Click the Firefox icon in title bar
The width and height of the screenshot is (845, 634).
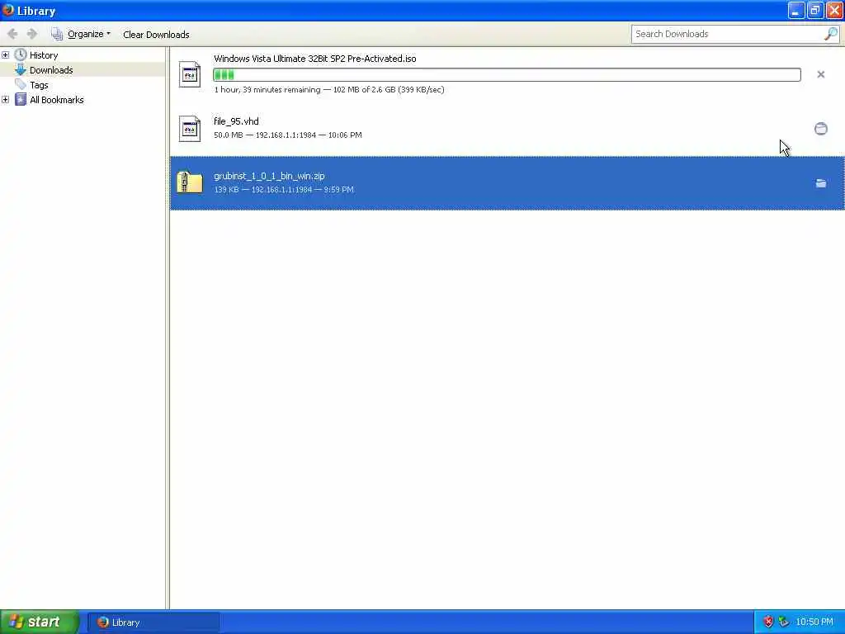(x=8, y=10)
